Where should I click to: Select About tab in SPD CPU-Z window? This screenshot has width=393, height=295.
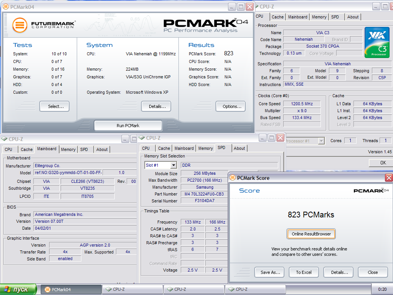239,149
